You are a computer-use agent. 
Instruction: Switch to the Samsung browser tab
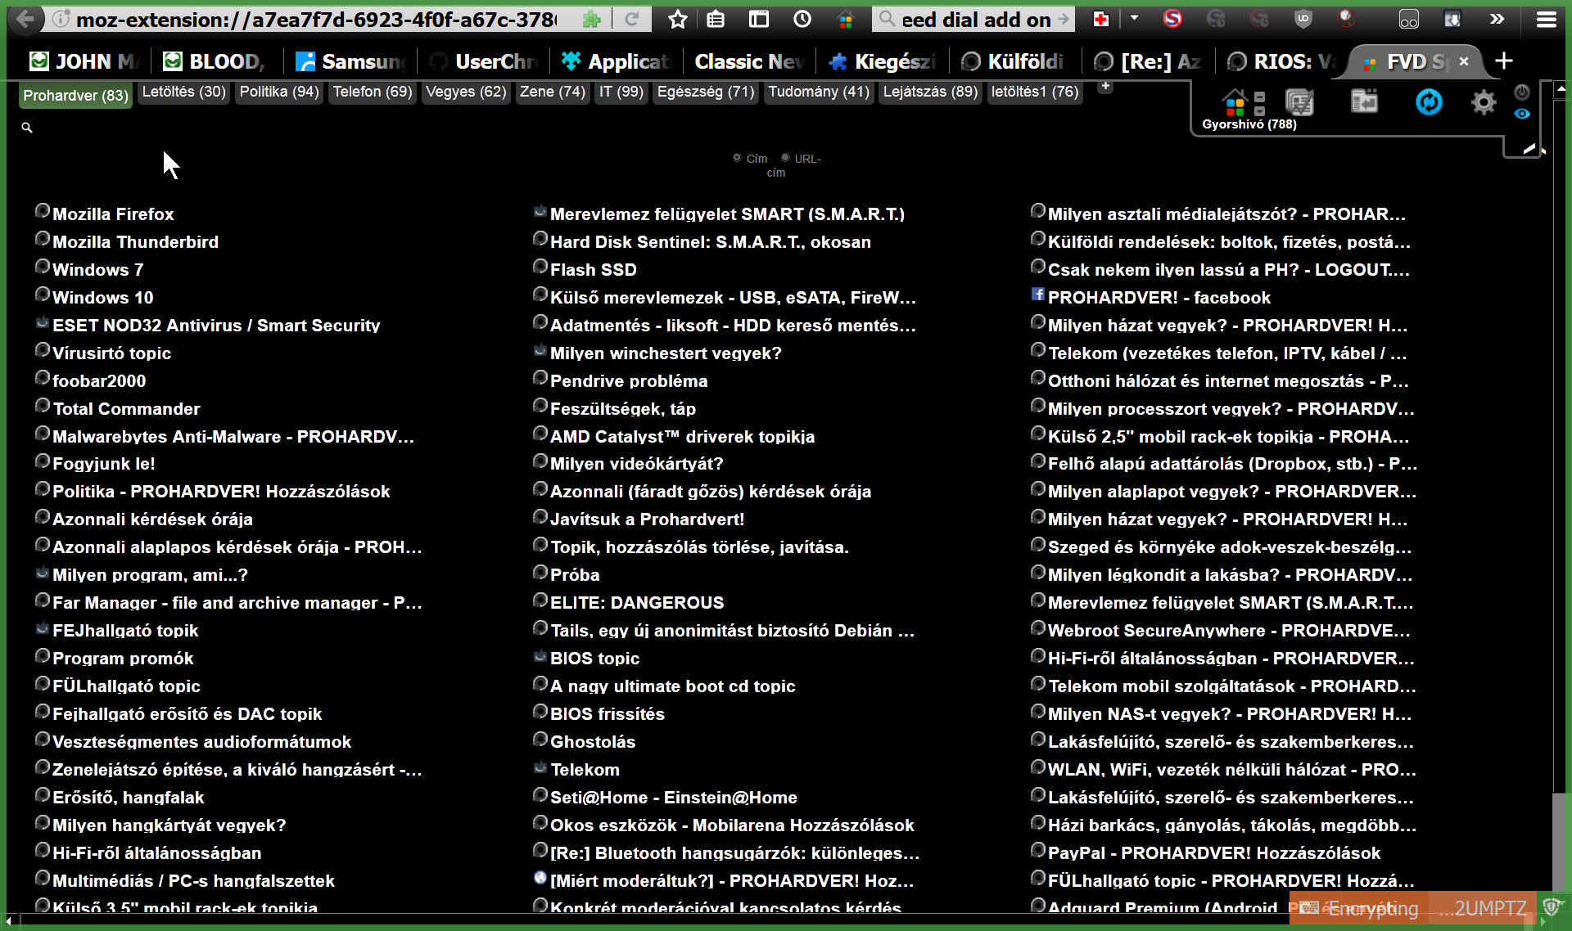(351, 61)
